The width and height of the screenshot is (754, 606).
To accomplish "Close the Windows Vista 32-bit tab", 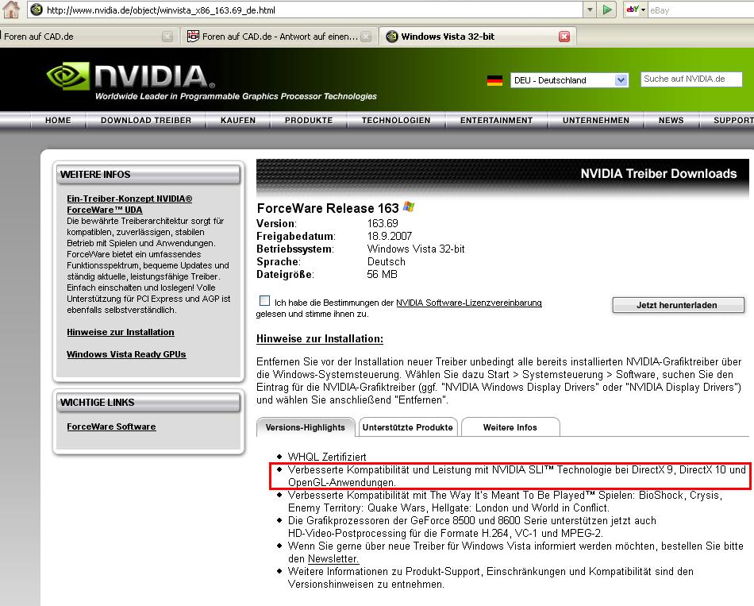I will coord(564,37).
